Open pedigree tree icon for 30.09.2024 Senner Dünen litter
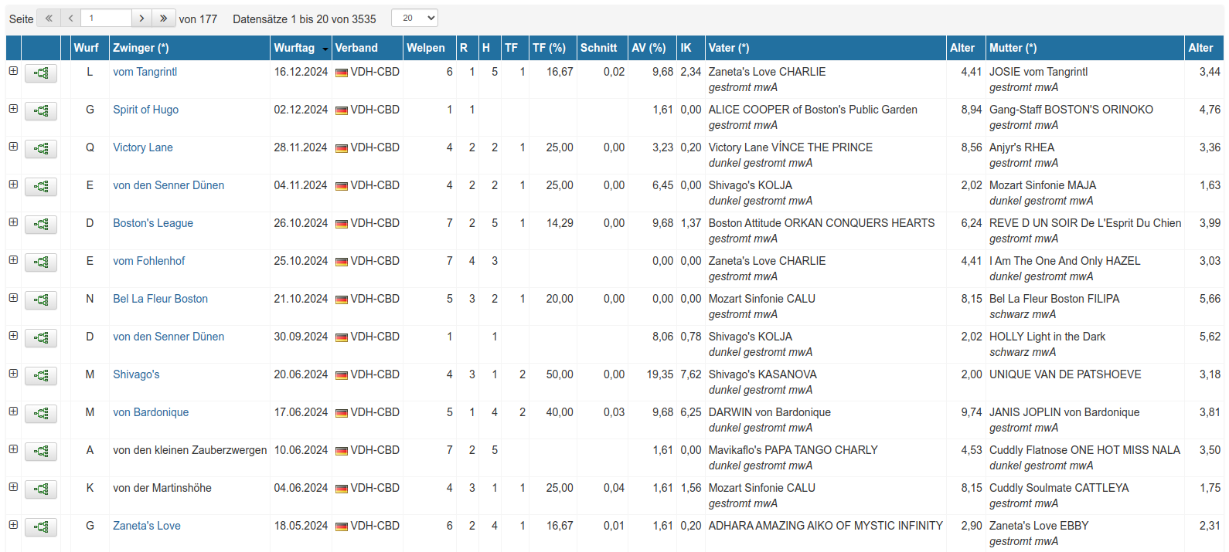The image size is (1229, 552). (x=41, y=338)
